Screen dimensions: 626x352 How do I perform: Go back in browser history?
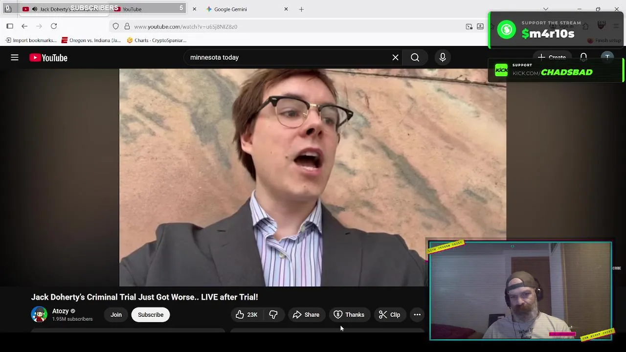pos(24,26)
